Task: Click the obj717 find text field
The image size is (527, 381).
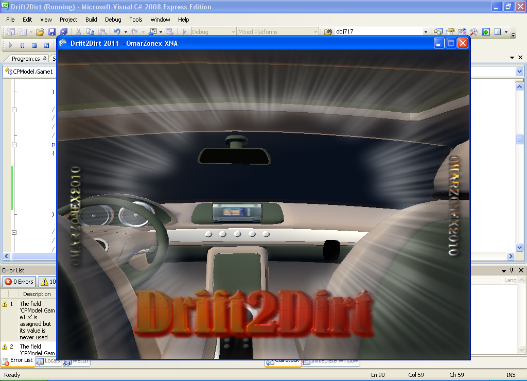Action: 378,31
